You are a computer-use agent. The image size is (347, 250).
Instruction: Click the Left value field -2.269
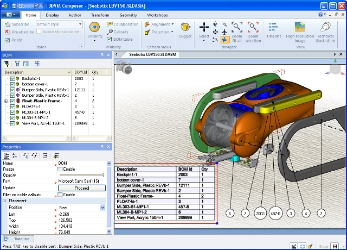click(x=81, y=214)
